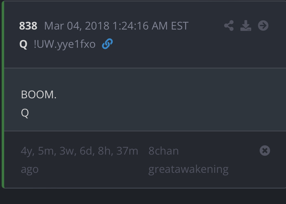Image resolution: width=286 pixels, height=204 pixels.
Task: Click the empty dark area below the post card
Action: coord(143,197)
